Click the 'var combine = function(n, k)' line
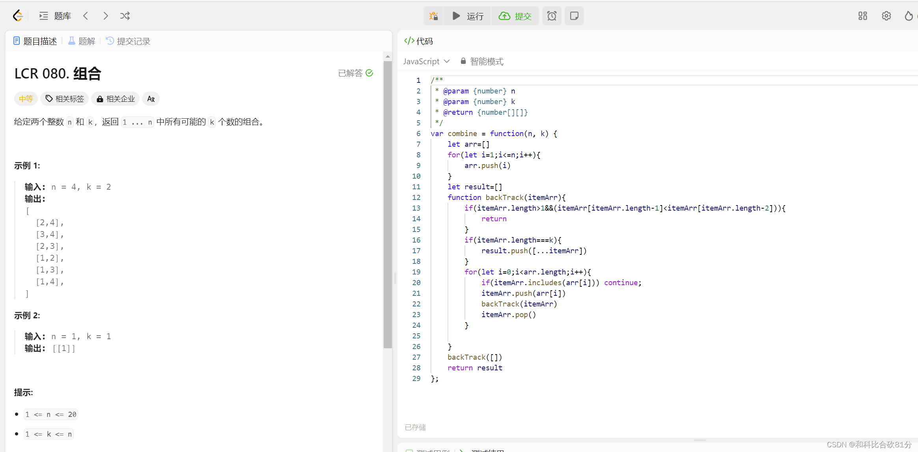Viewport: 918px width, 452px height. coord(494,133)
